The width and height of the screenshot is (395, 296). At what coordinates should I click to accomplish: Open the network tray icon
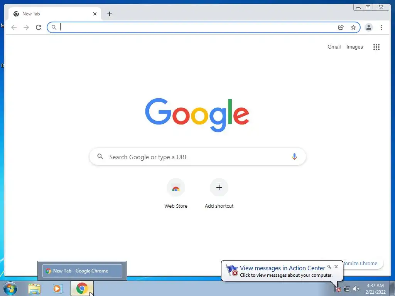pos(347,289)
